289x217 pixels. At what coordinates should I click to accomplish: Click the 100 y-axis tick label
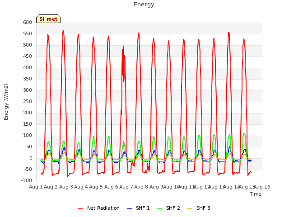tap(28, 136)
